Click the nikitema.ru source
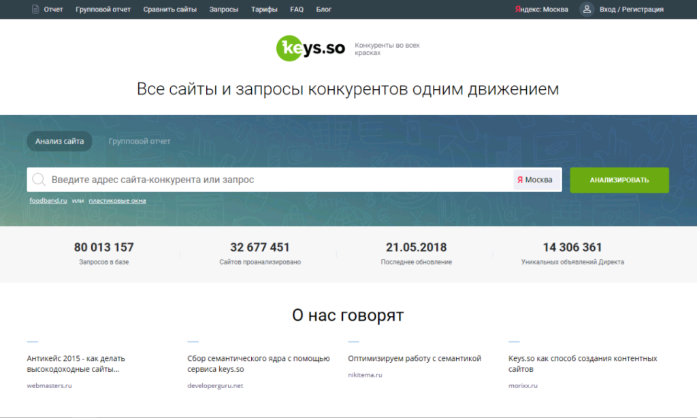The width and height of the screenshot is (697, 418). [365, 375]
